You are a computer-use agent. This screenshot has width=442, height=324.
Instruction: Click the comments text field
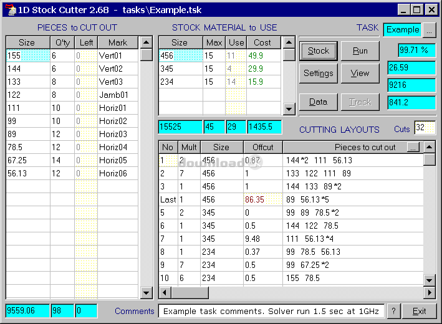[272, 311]
